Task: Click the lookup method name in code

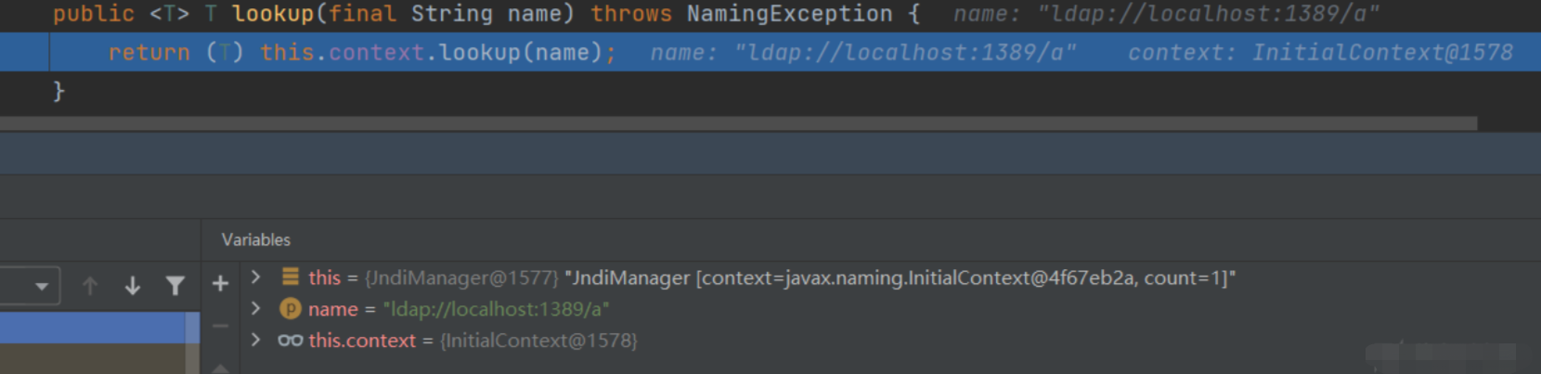Action: coord(272,14)
